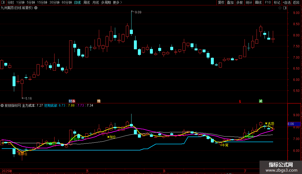Click month 7 on time axis

click(x=245, y=171)
